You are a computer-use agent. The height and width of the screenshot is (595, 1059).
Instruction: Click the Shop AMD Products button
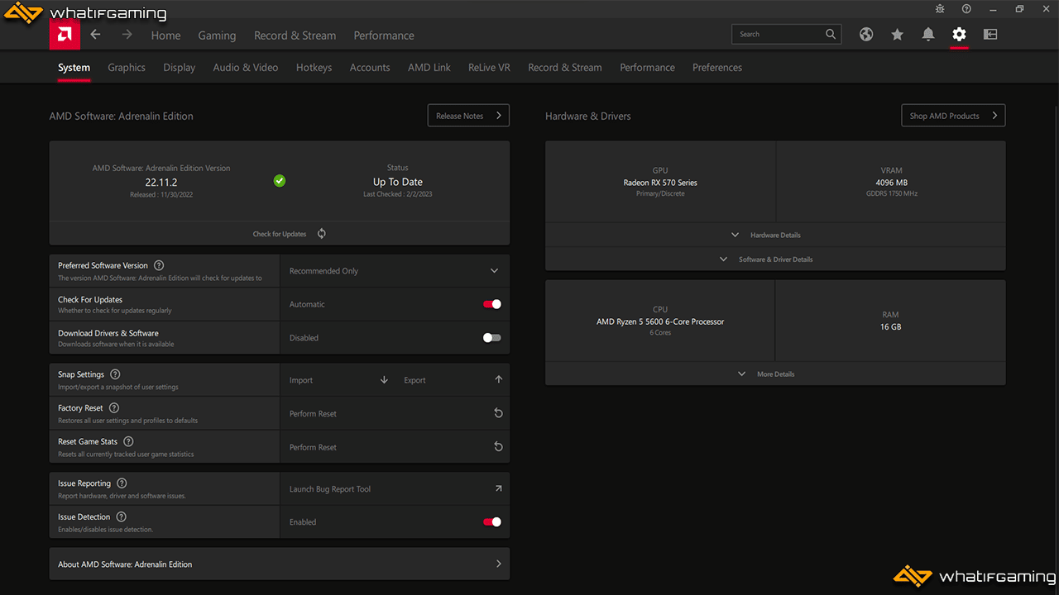pyautogui.click(x=953, y=116)
